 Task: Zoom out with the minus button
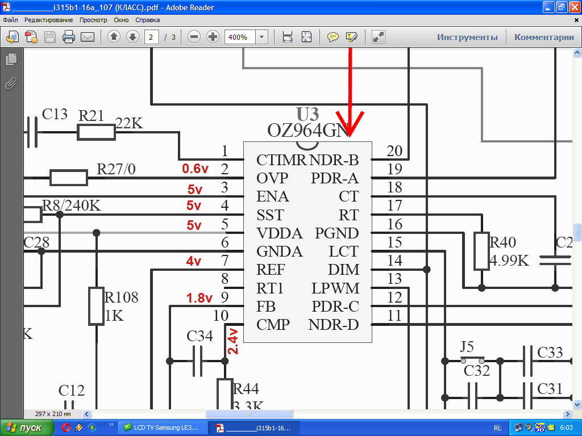[x=194, y=37]
